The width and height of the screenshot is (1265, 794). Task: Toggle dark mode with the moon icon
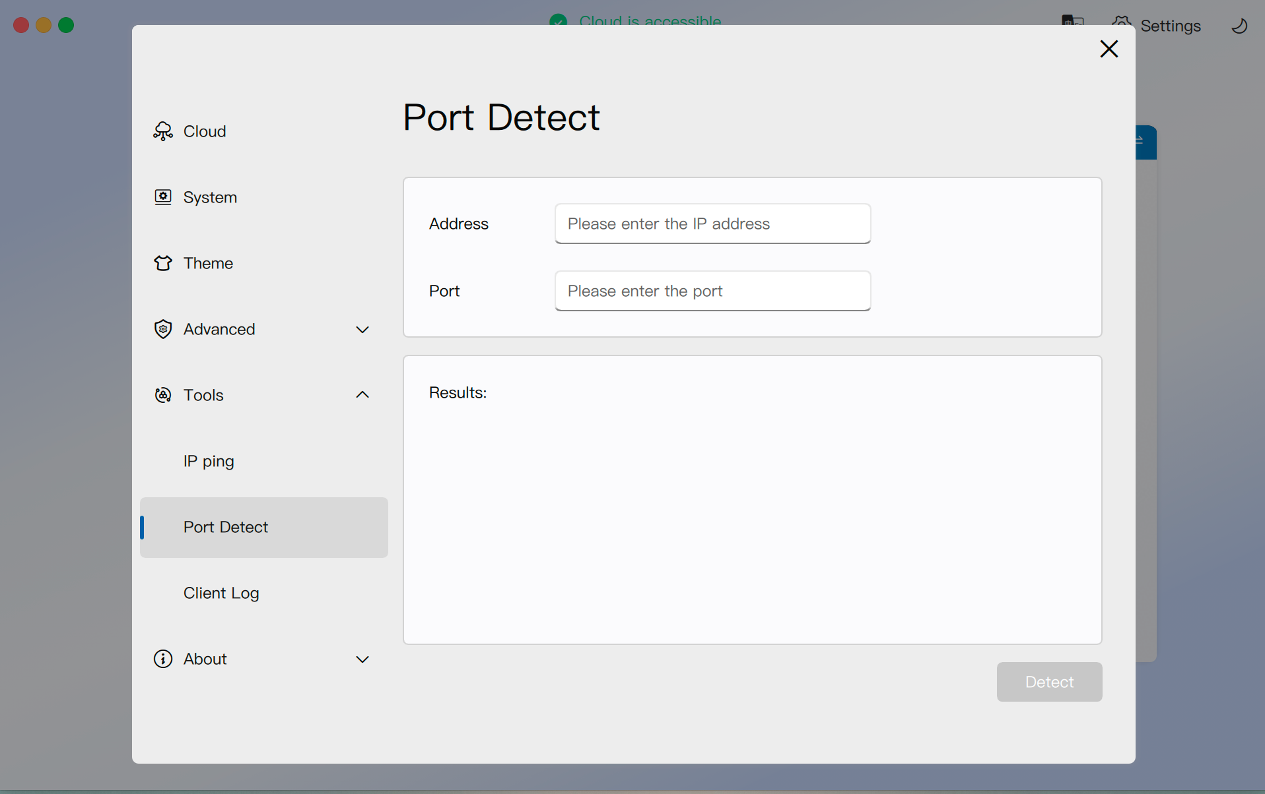point(1239,26)
